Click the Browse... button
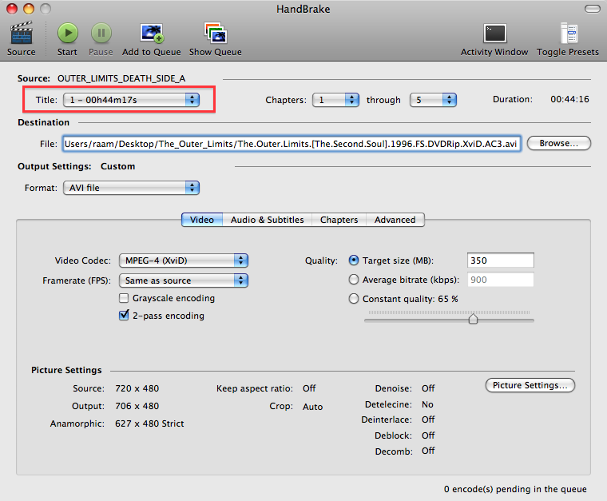Image resolution: width=607 pixels, height=501 pixels. (558, 143)
